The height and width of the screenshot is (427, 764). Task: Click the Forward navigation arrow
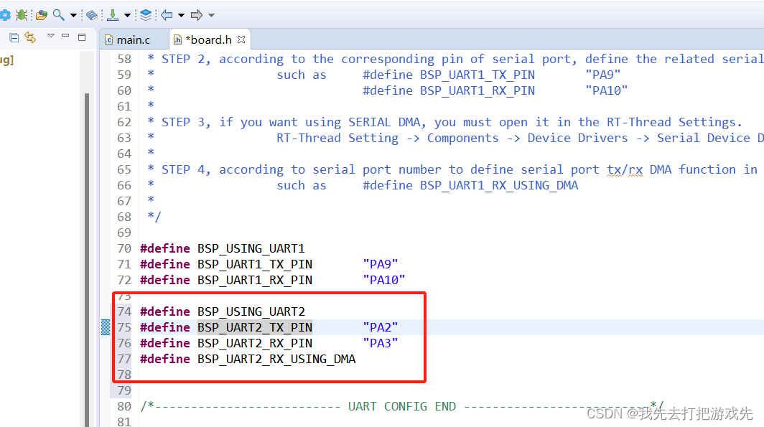pos(197,14)
